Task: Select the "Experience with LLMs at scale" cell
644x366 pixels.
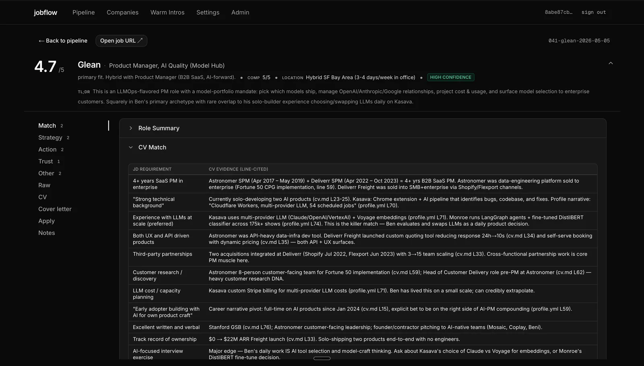Action: tap(166, 221)
